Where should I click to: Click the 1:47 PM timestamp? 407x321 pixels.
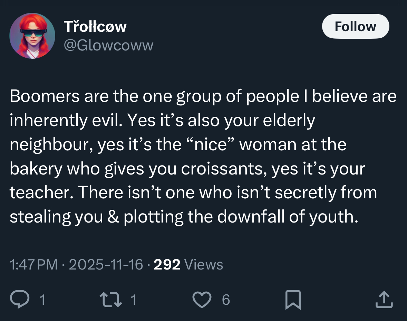(x=34, y=265)
